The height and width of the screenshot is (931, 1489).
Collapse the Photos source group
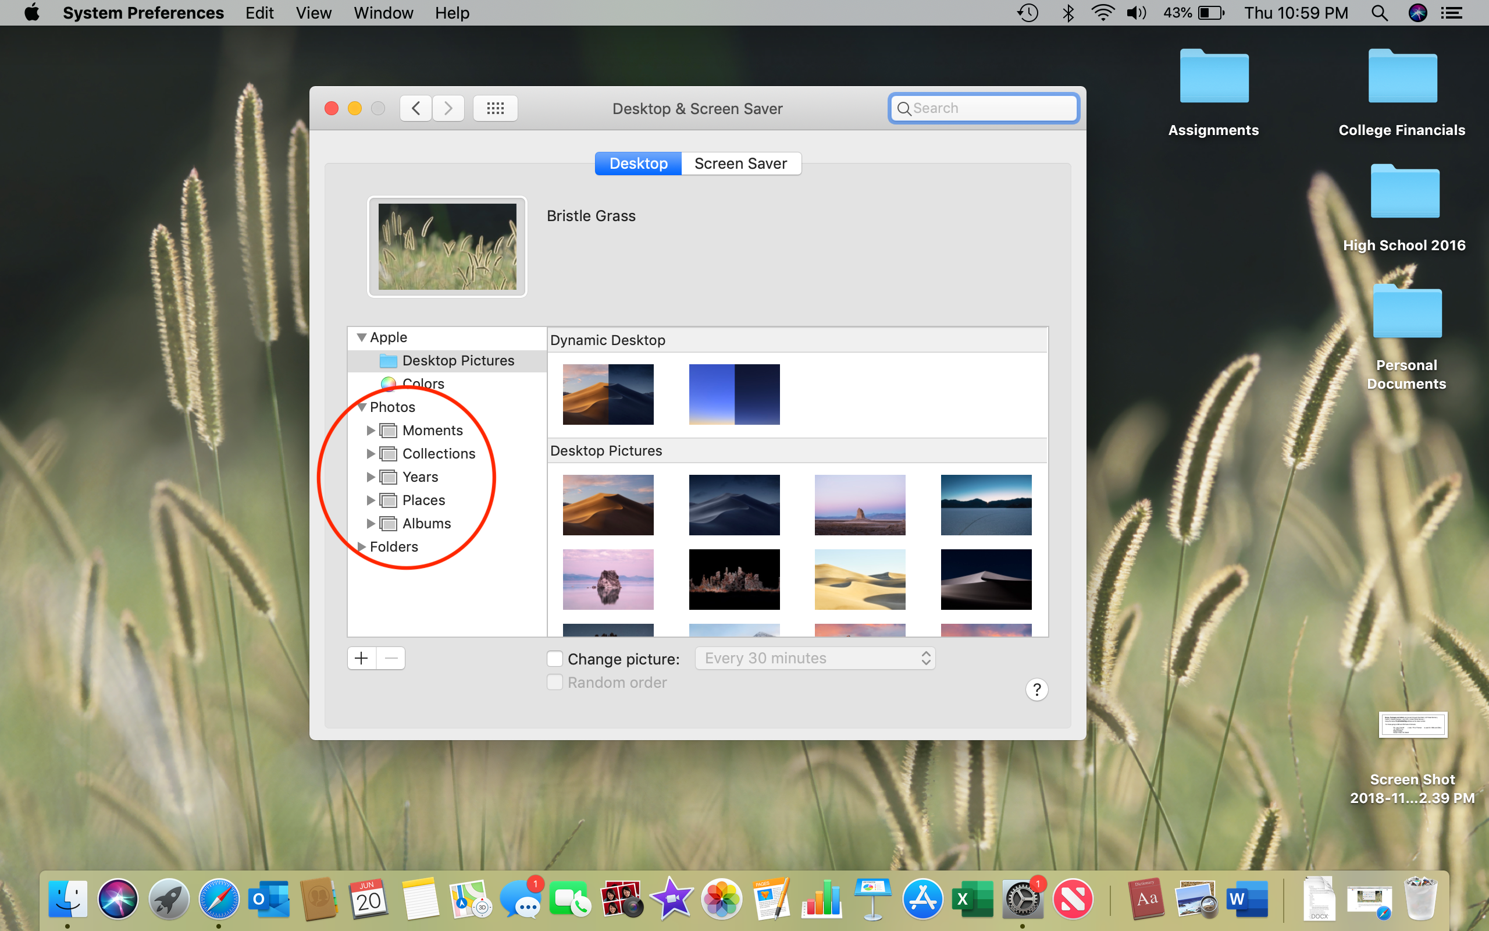pyautogui.click(x=362, y=407)
